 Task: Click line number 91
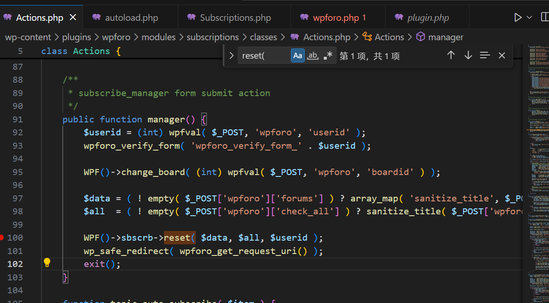[18, 120]
